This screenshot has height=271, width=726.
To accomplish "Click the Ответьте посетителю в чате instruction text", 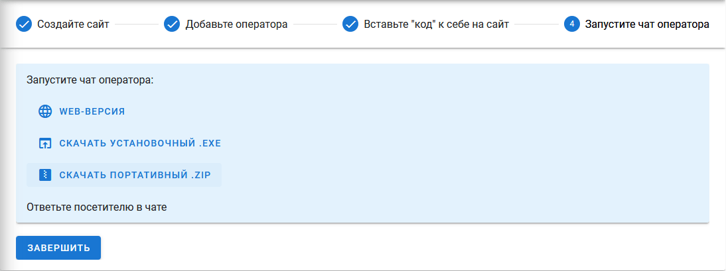I will (97, 207).
